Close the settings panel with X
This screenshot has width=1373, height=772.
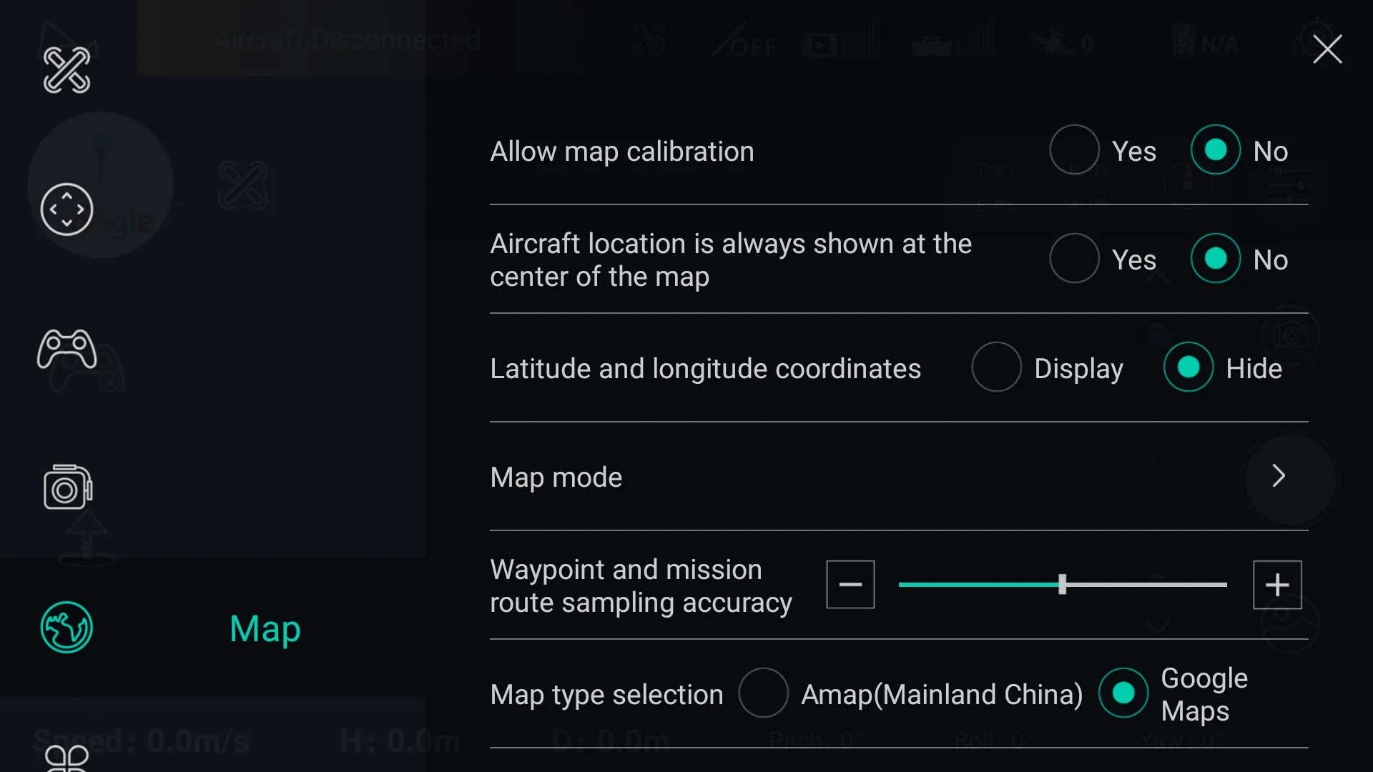click(1327, 49)
